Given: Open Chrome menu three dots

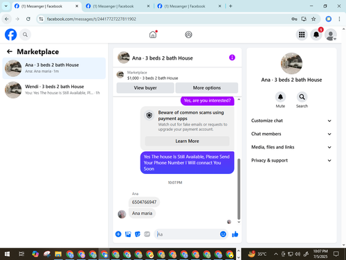Looking at the screenshot, I should (339, 19).
